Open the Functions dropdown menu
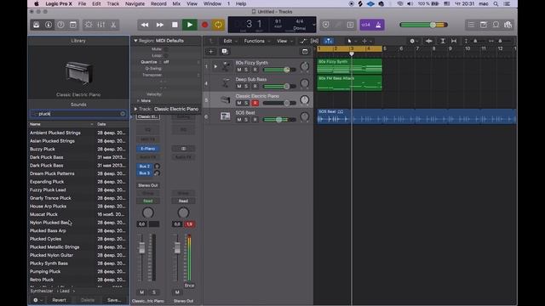Image resolution: width=545 pixels, height=306 pixels. 256,41
